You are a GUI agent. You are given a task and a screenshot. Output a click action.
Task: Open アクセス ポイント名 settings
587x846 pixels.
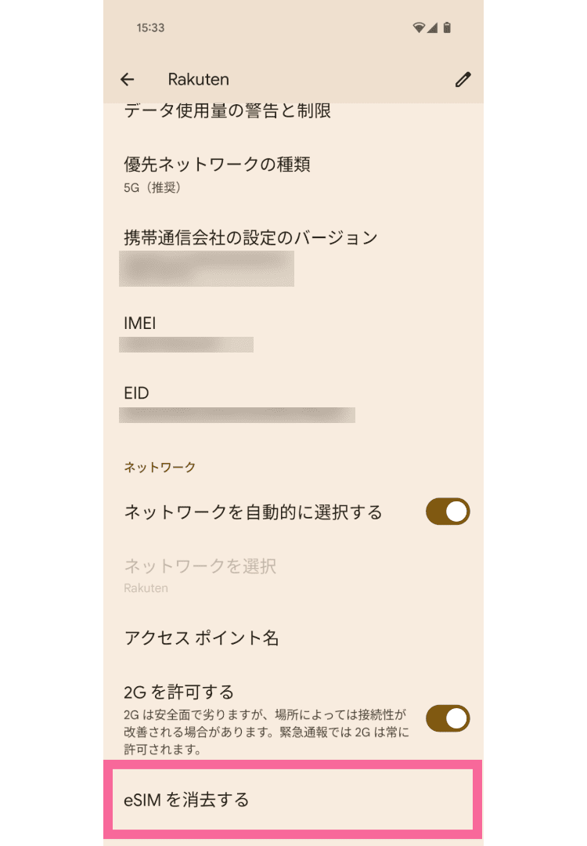pos(202,638)
